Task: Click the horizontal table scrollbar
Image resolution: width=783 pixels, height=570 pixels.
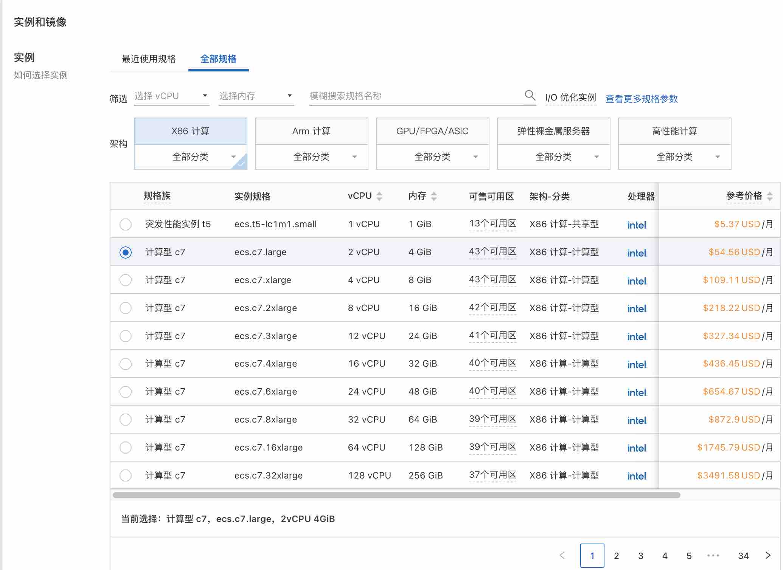Action: tap(396, 495)
